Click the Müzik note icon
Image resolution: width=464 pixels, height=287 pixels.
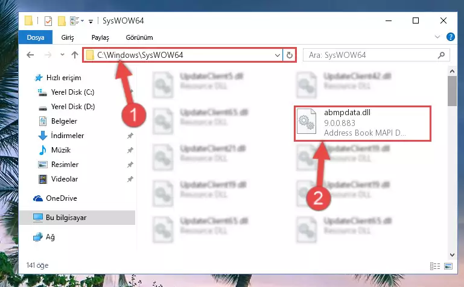(x=43, y=150)
